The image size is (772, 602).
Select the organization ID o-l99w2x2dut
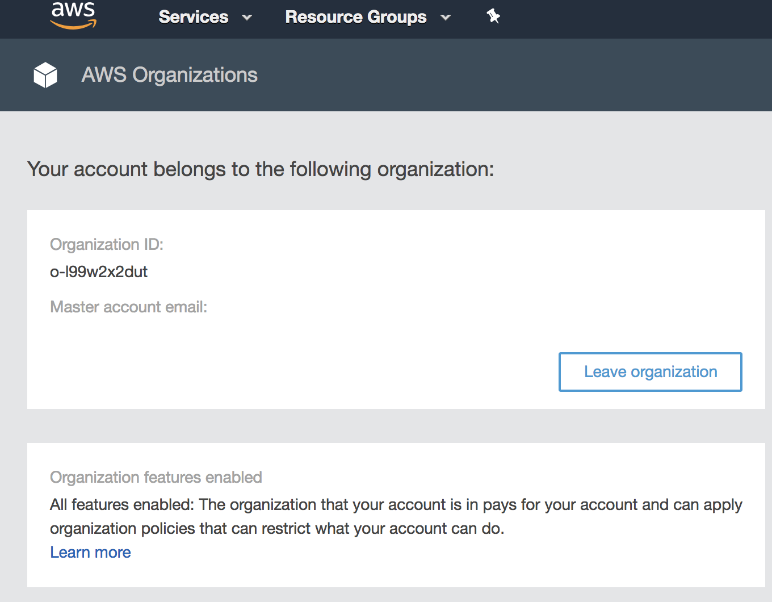(x=99, y=272)
